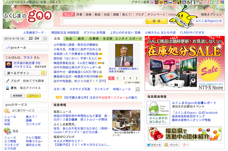
Task: Open headline 山中教授に迷惑…笹井氏が陳謝
Action: pos(74,45)
